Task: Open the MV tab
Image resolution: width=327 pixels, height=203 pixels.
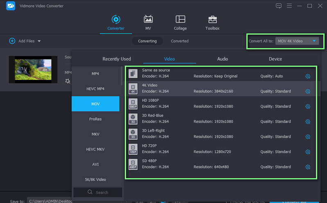Action: (148, 23)
